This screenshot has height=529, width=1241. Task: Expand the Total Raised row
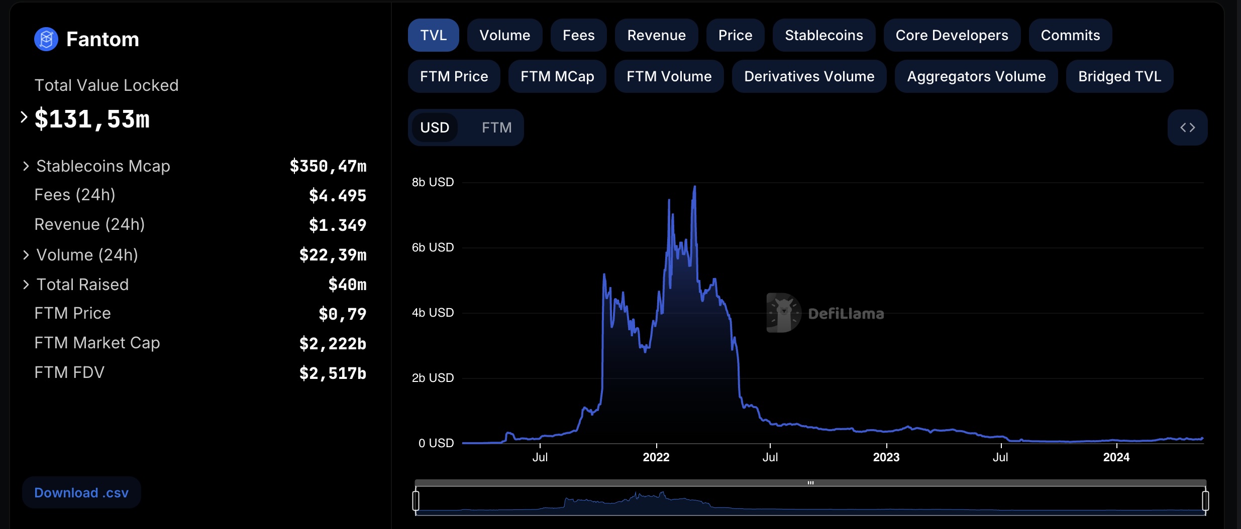click(26, 285)
